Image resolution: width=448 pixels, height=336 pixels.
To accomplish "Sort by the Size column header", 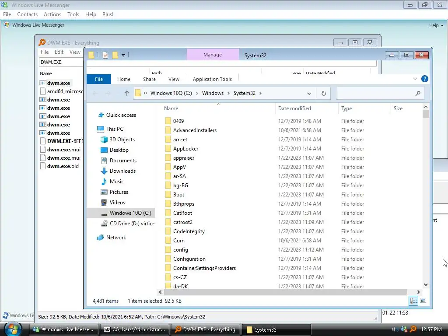I will 398,108.
